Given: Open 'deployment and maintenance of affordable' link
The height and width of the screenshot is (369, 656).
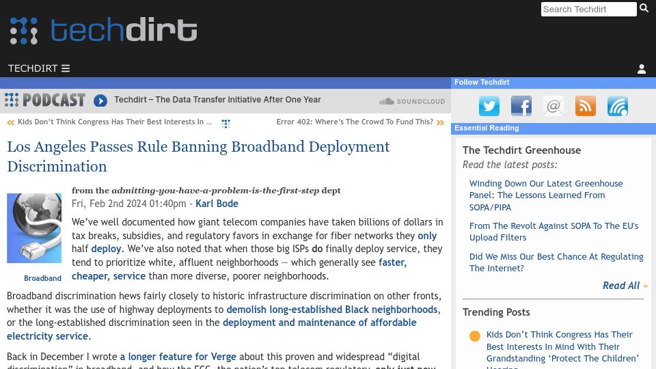Looking at the screenshot, I should click(320, 323).
